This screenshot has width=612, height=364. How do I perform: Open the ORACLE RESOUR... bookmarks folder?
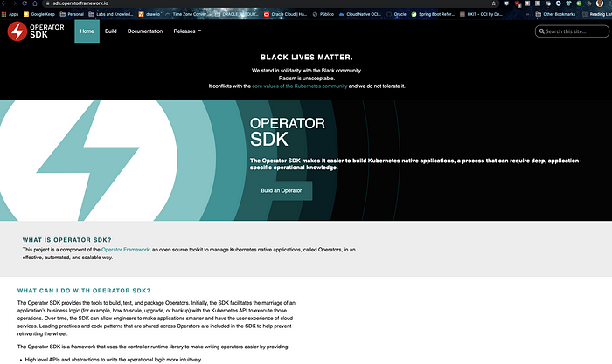coord(237,14)
